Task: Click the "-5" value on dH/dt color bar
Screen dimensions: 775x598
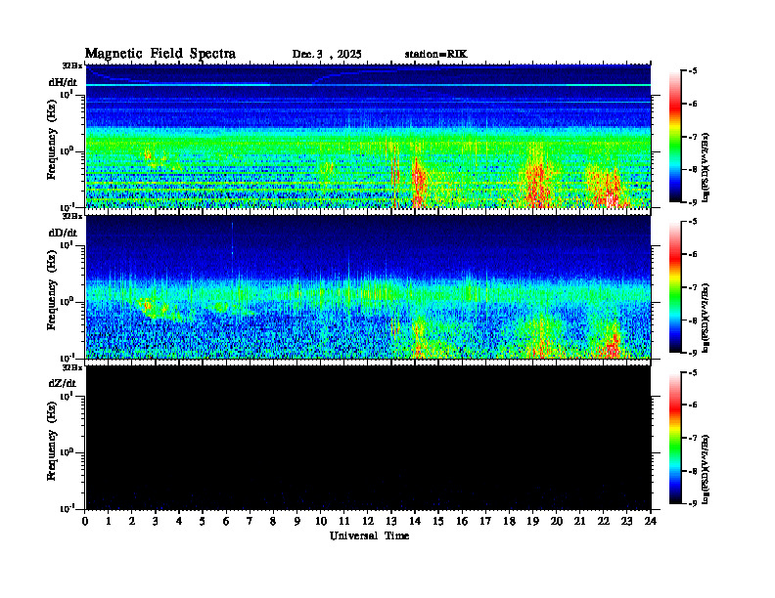Action: tap(693, 71)
